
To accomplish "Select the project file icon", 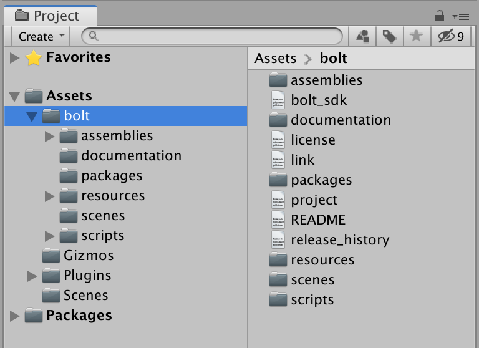I will [278, 200].
